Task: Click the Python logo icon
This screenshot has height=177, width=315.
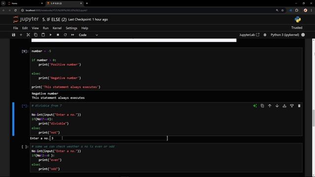Action: [x=297, y=20]
